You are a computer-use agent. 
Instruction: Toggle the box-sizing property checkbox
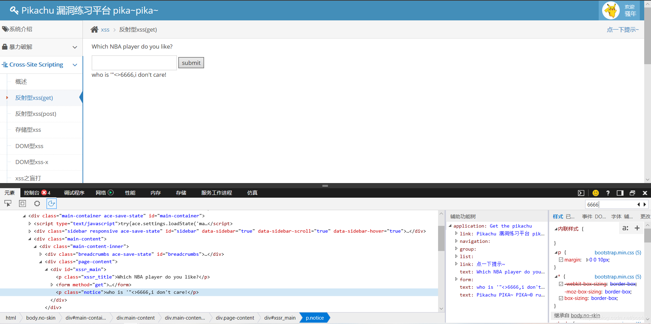[x=561, y=298]
